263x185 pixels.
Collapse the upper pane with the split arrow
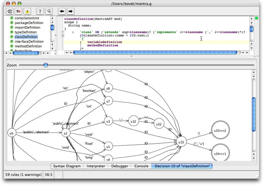point(131,56)
